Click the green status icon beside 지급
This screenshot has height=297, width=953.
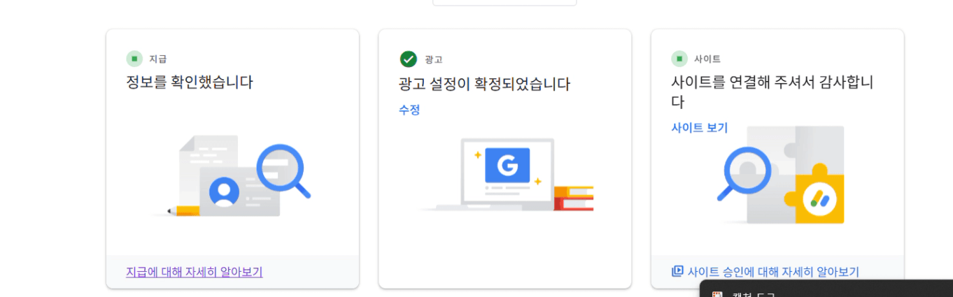click(x=134, y=59)
